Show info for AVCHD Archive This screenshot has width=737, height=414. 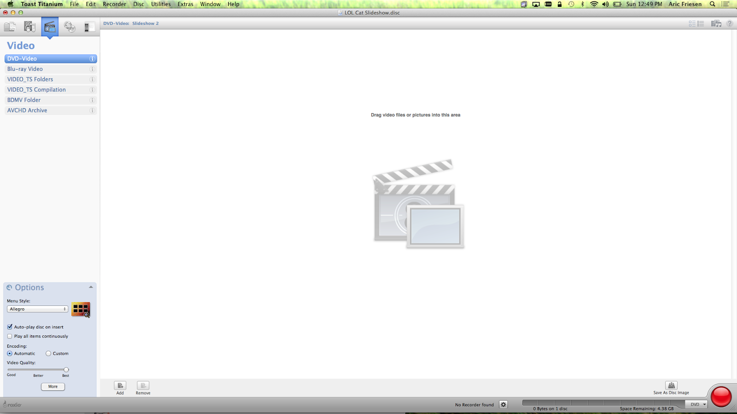92,110
